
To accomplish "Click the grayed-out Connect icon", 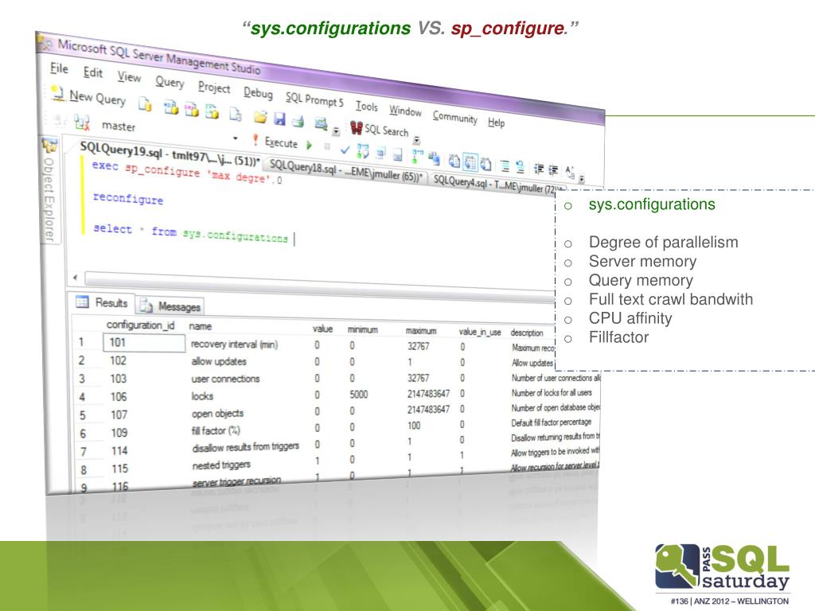I will [x=59, y=121].
